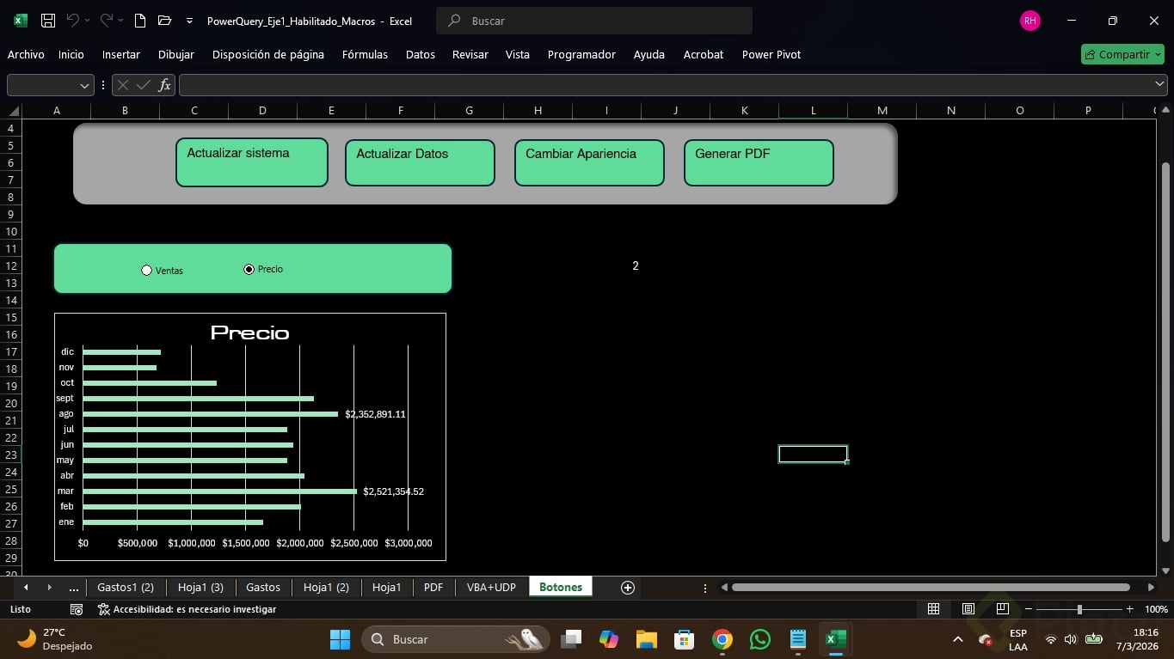Go to next sheet tab with right arrow
Viewport: 1174px width, 659px height.
tap(49, 588)
